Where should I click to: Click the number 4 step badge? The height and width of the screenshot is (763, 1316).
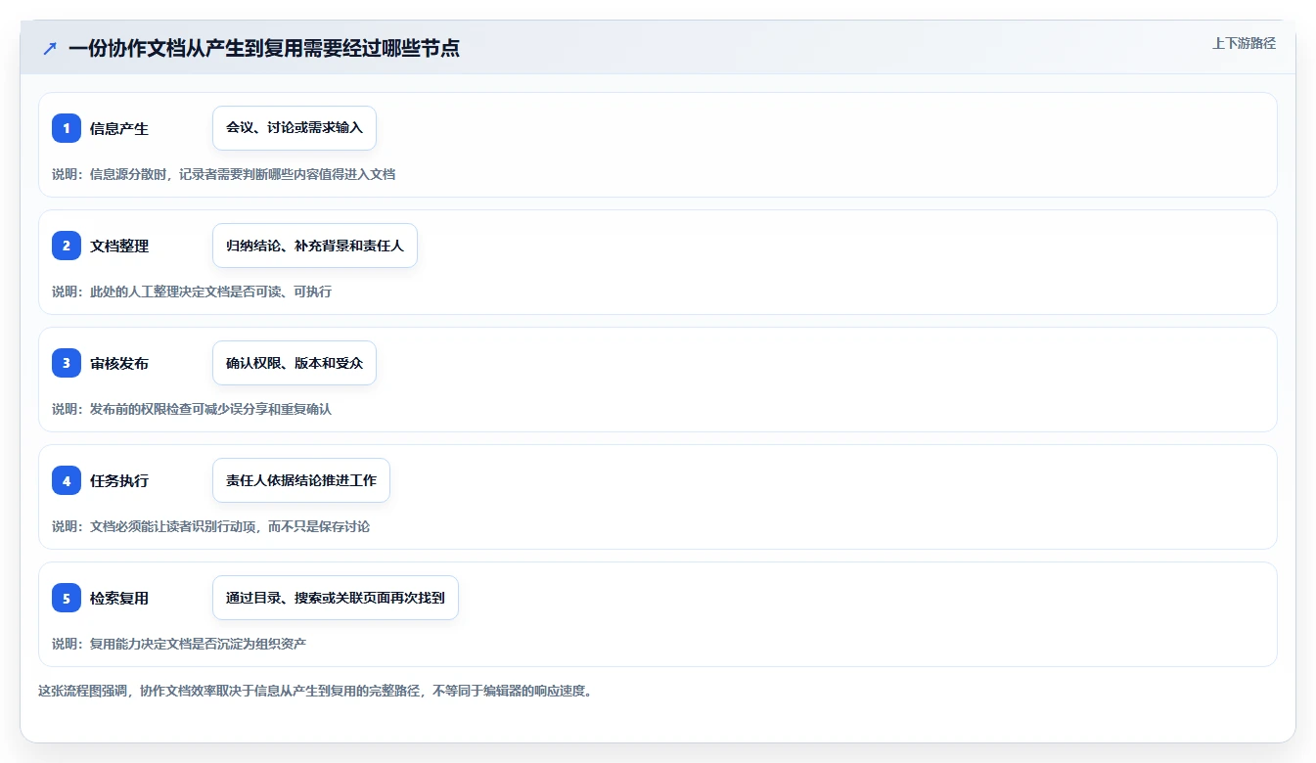click(67, 480)
